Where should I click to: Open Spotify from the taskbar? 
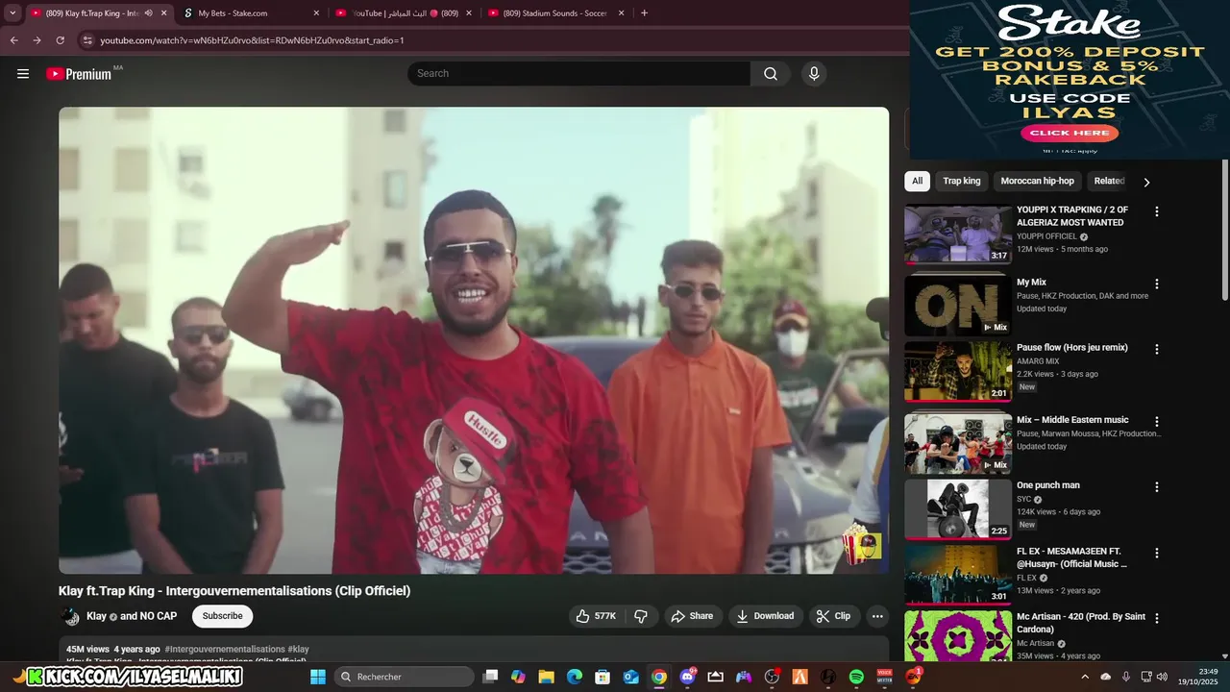[856, 677]
